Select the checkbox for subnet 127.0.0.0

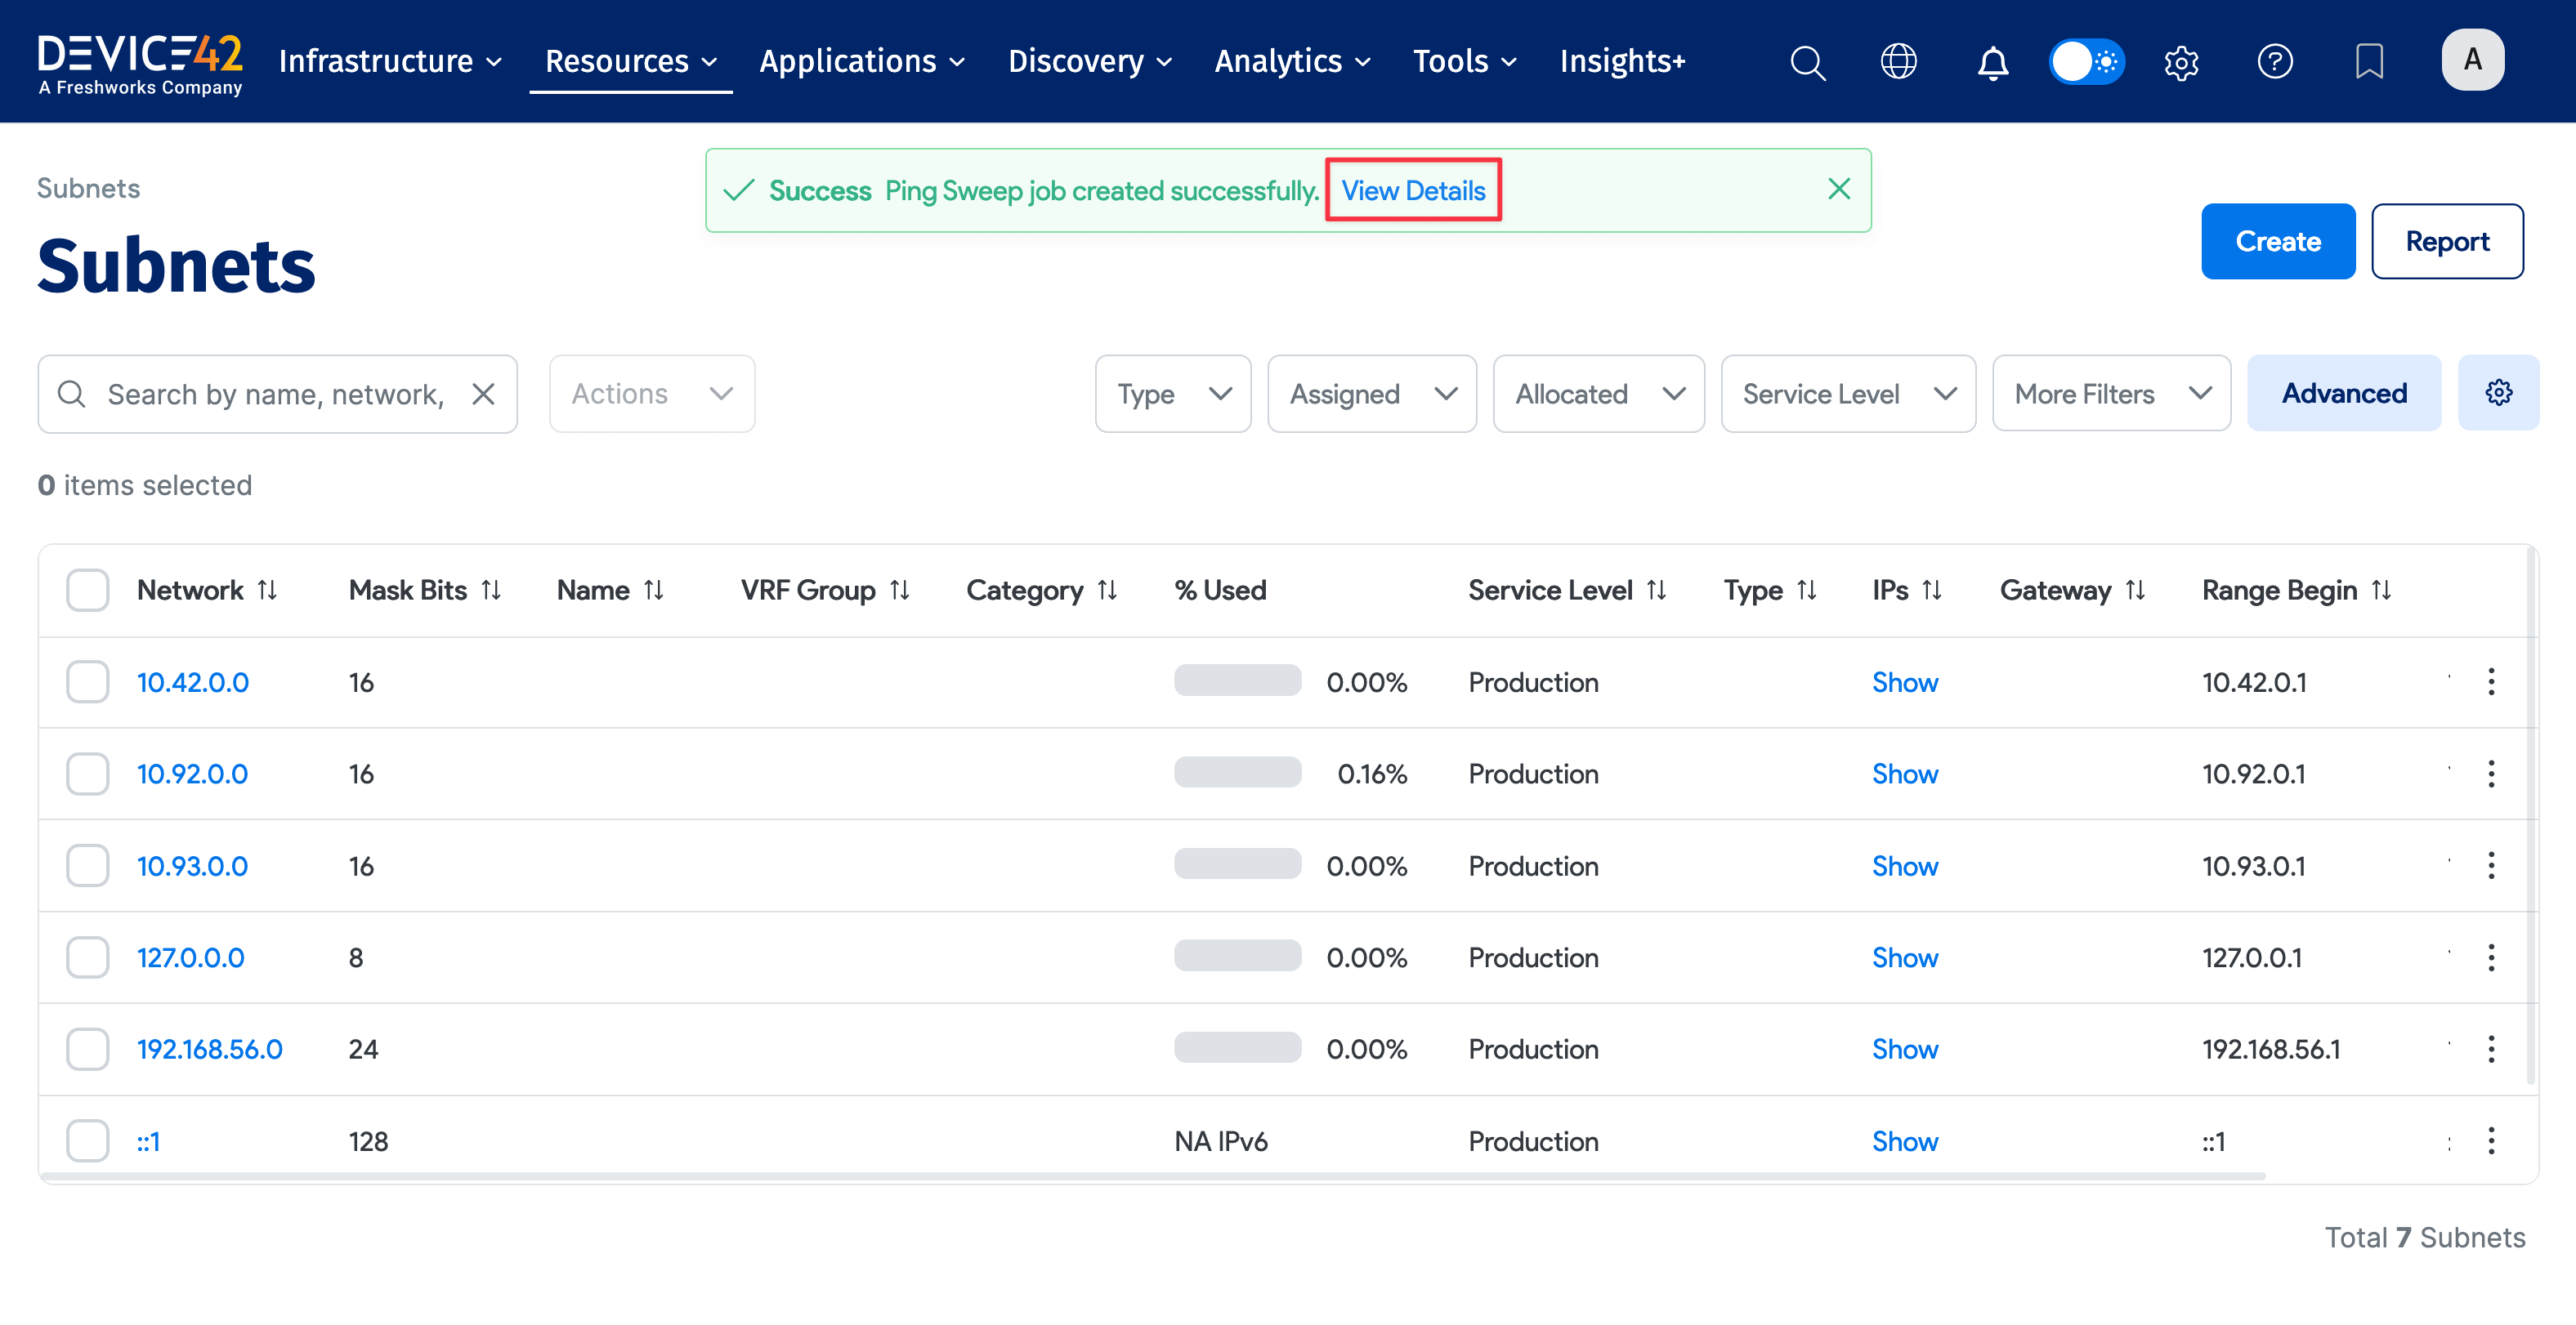[88, 957]
